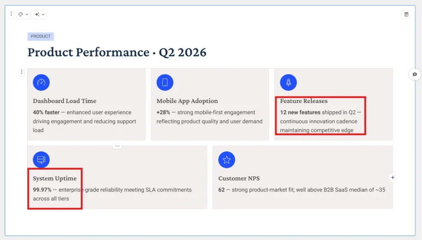Select the star icon for Customer NPS

pos(227,160)
